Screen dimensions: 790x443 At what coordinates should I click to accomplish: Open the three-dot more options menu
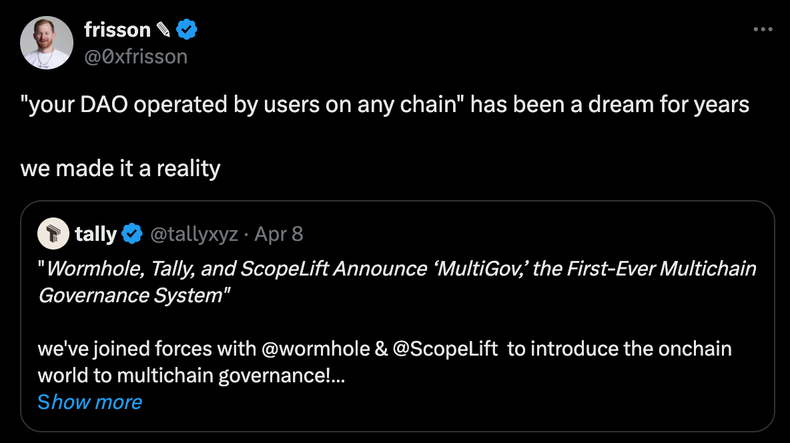[763, 29]
